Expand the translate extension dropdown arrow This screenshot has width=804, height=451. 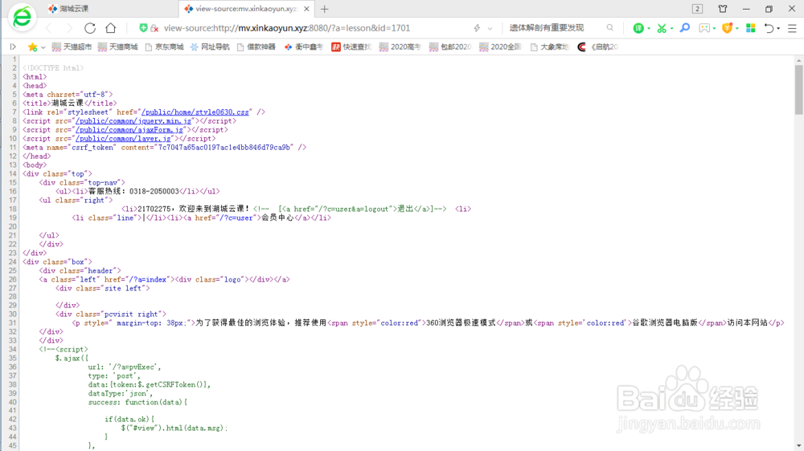pyautogui.click(x=649, y=29)
